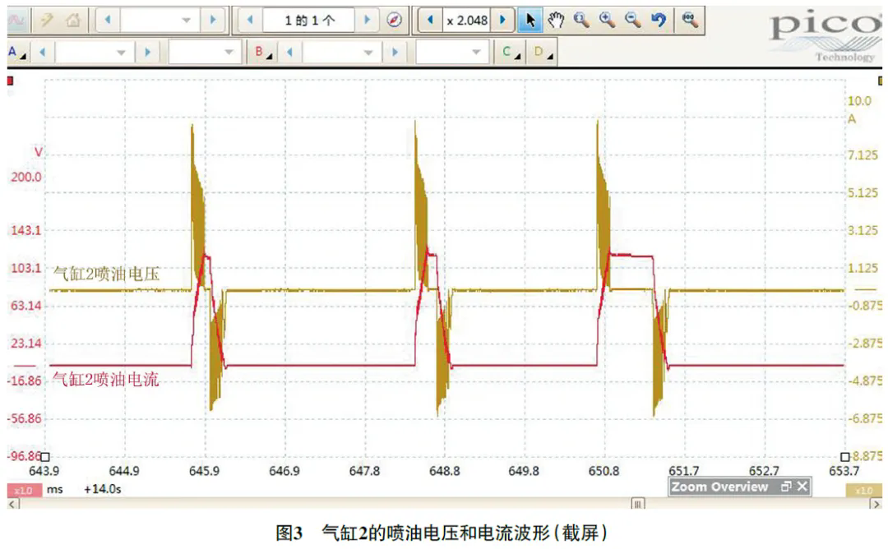Restore the Zoom Overview panel
This screenshot has width=888, height=549.
(785, 487)
